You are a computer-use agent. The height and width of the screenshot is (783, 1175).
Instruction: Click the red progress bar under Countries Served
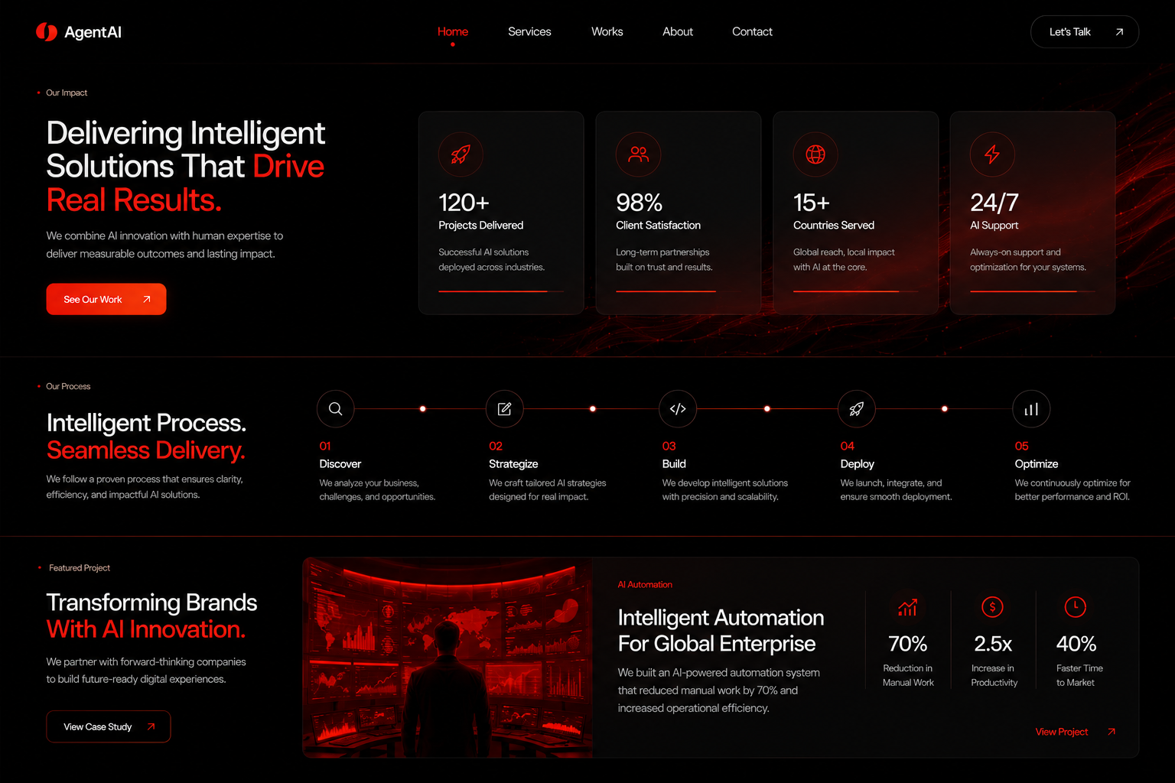coord(855,291)
